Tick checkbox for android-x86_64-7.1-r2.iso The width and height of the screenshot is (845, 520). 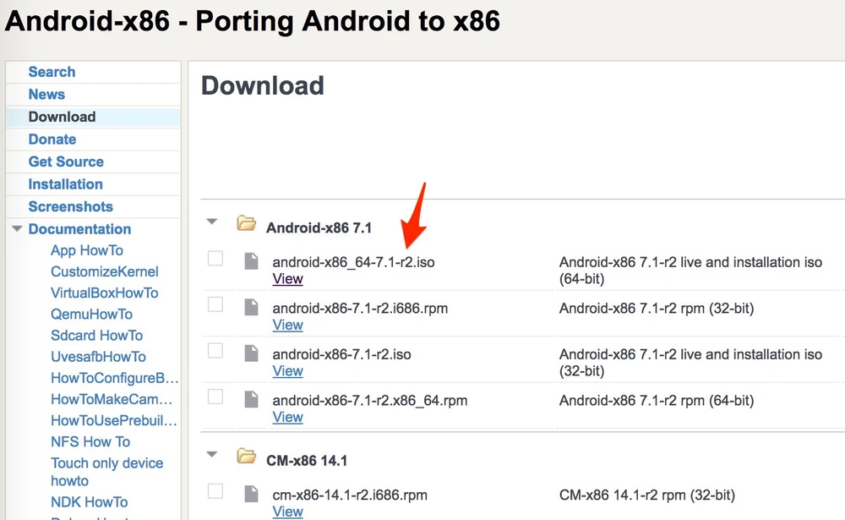tap(215, 259)
